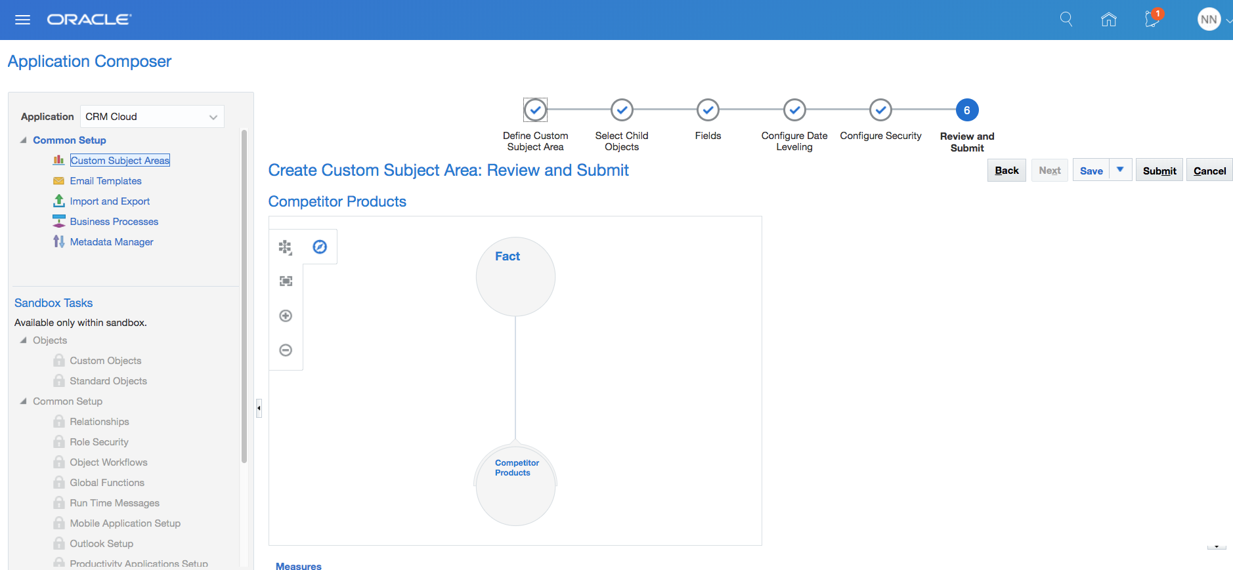
Task: Zoom out of the diagram
Action: [286, 350]
